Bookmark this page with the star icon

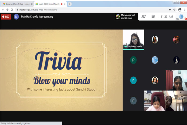tap(174, 10)
